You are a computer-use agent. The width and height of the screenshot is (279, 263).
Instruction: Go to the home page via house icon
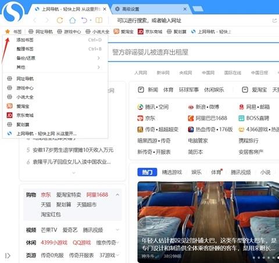[x=73, y=20]
